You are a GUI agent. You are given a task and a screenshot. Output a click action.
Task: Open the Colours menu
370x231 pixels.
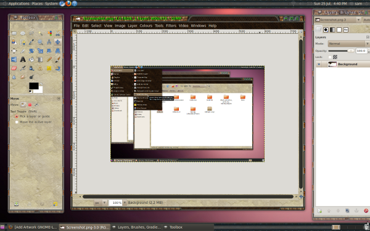click(x=146, y=26)
